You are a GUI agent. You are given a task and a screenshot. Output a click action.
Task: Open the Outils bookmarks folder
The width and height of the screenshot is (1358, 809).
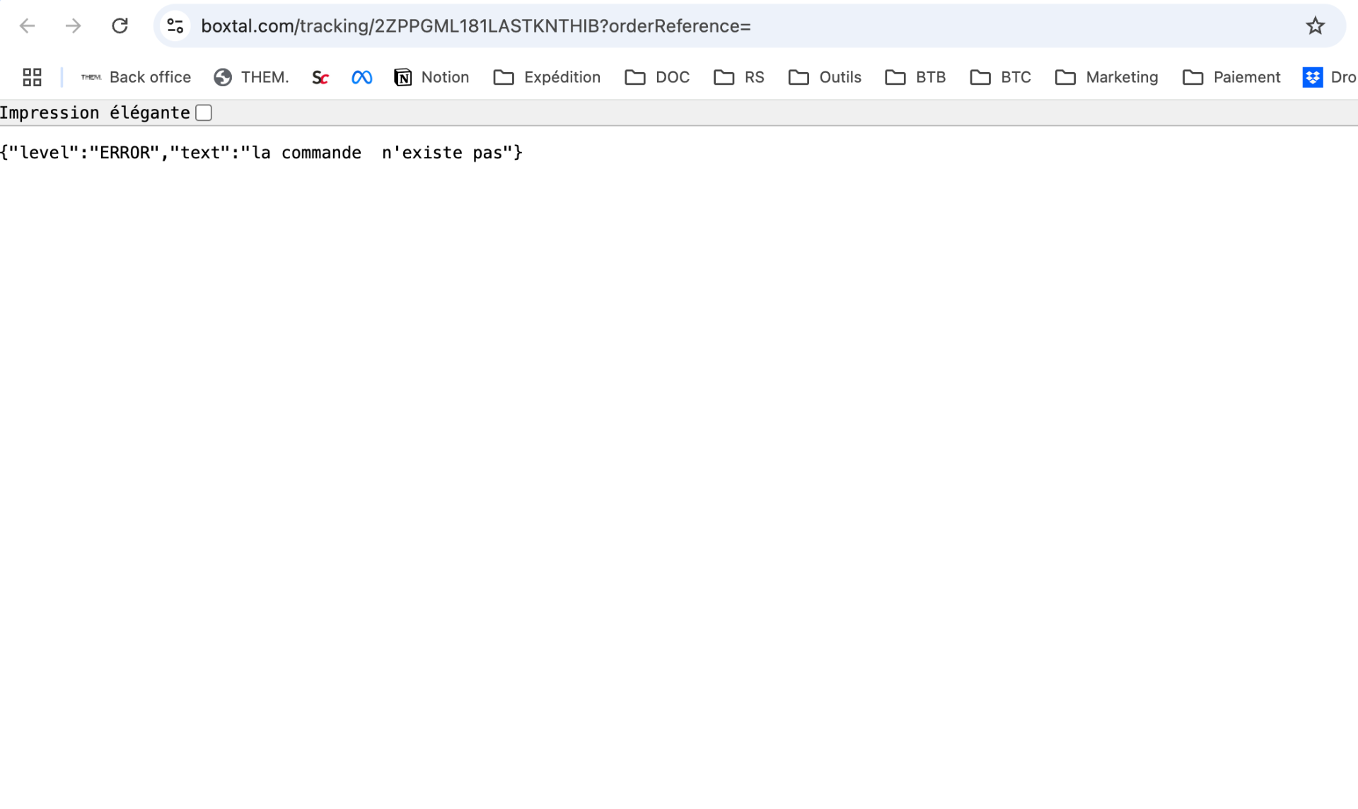click(x=825, y=77)
